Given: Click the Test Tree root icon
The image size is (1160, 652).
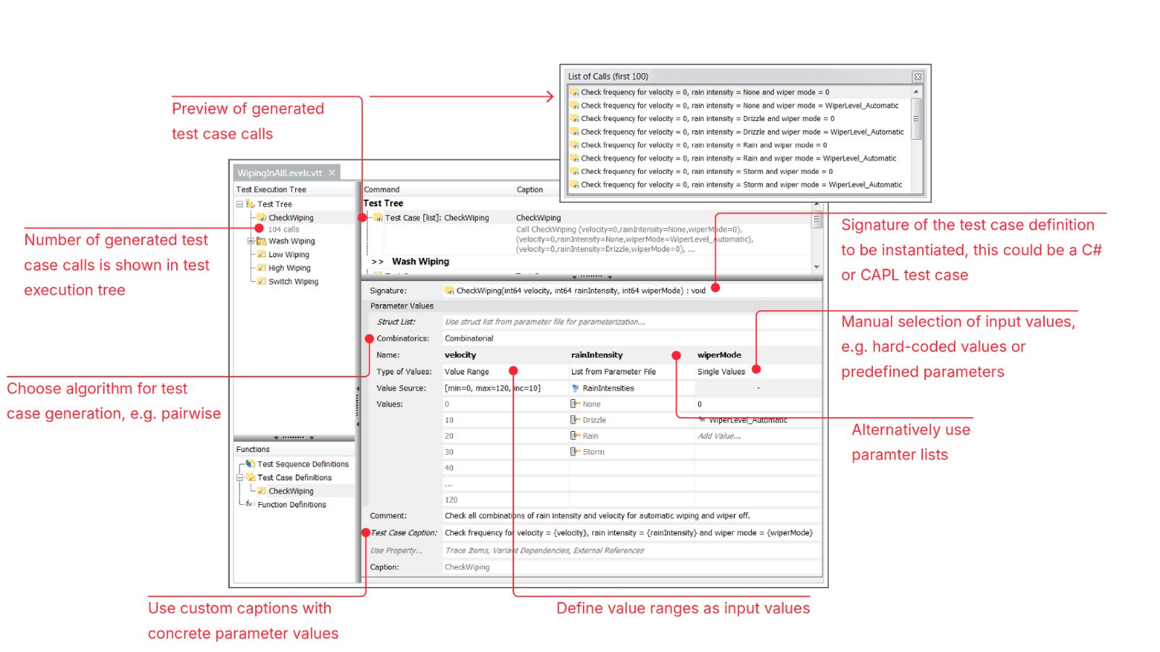Looking at the screenshot, I should pyautogui.click(x=250, y=204).
